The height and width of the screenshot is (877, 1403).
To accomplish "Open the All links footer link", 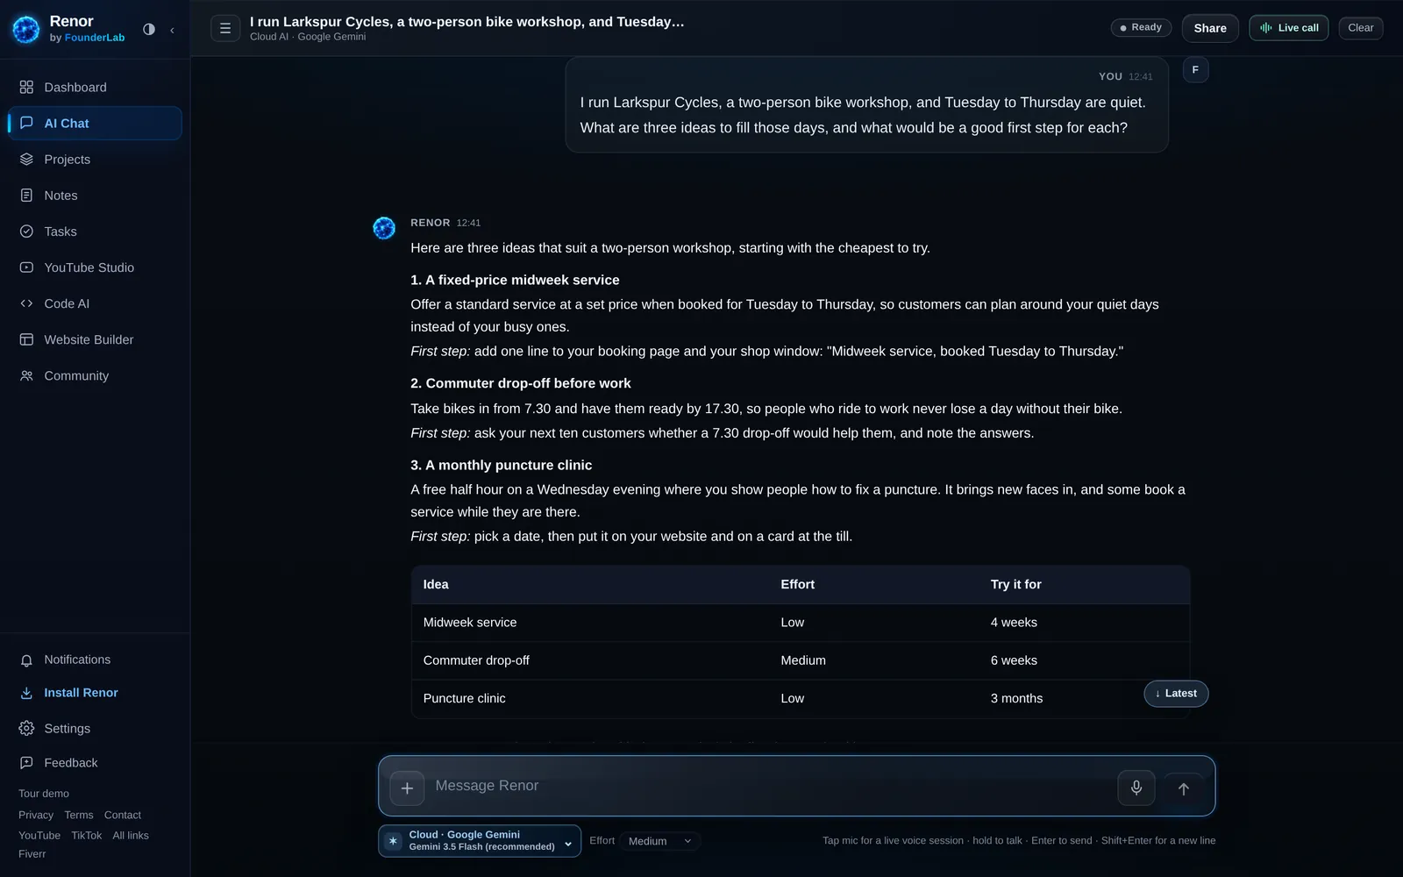I will [x=131, y=836].
